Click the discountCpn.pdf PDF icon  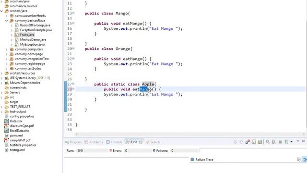(x=7, y=126)
